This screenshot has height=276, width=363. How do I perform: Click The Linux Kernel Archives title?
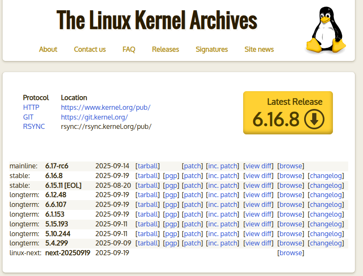[157, 20]
